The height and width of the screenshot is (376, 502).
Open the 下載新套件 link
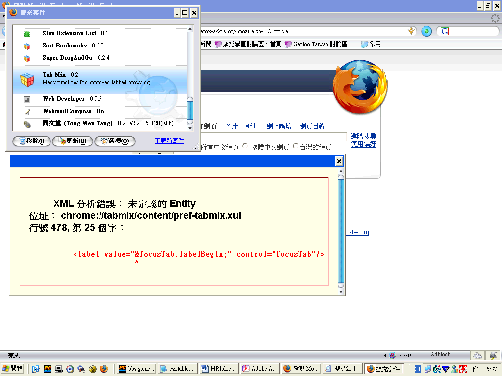pos(169,141)
